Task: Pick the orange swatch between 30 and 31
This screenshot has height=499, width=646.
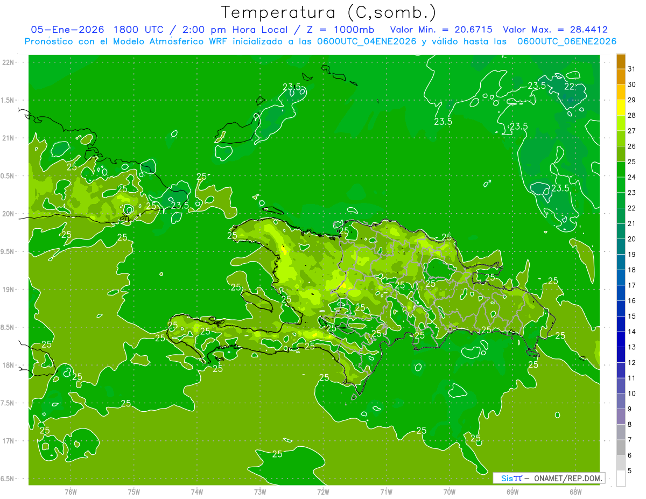Action: 621,76
